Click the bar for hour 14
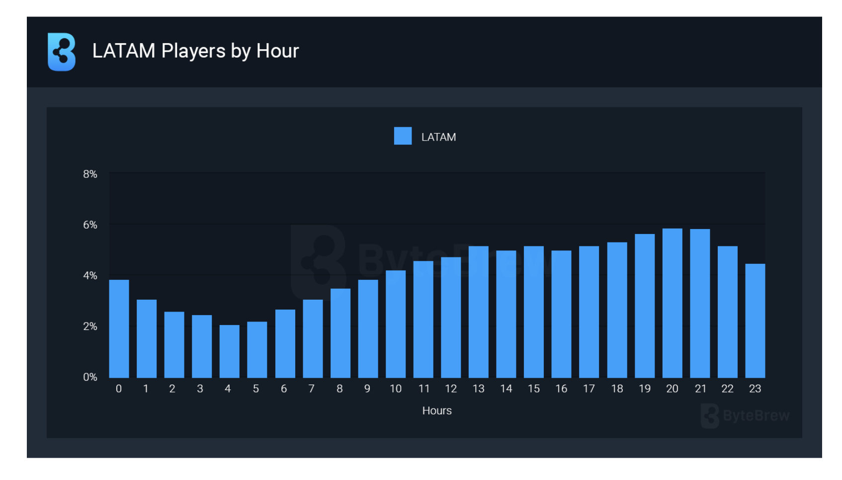 [x=506, y=314]
